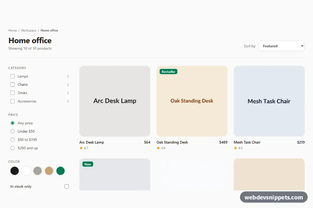The image size is (313, 208).
Task: Click the $489 price text
Action: (223, 142)
